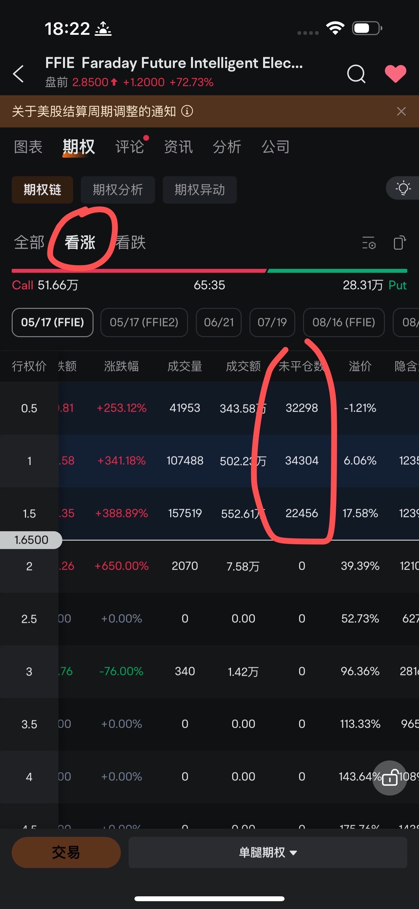Dismiss the settlement cycle notice banner

tap(401, 111)
